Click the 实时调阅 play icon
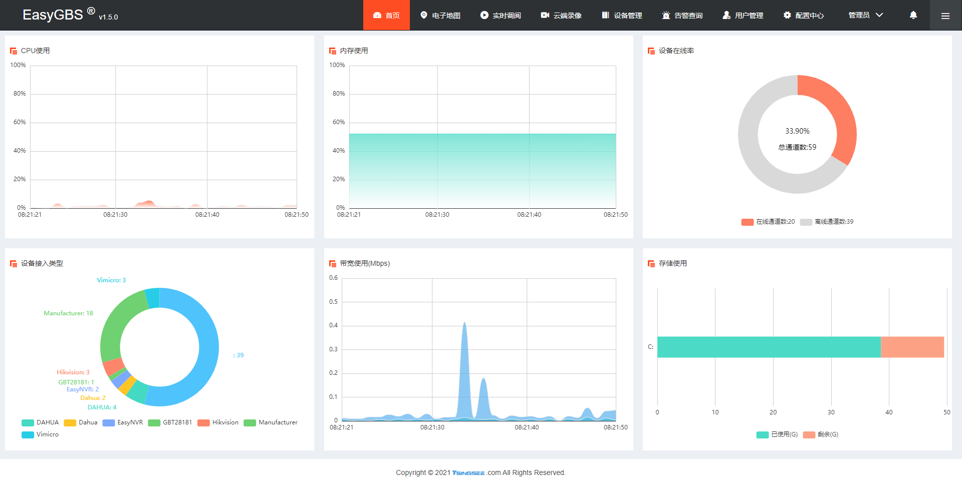This screenshot has width=962, height=485. point(484,15)
